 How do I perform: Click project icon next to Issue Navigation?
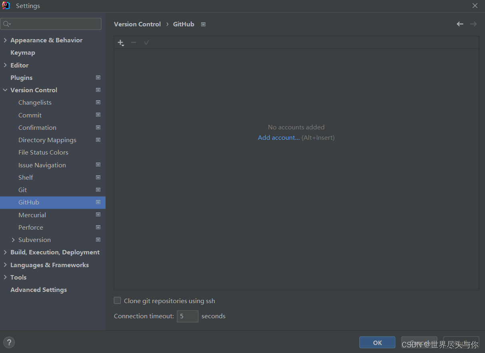pyautogui.click(x=98, y=165)
